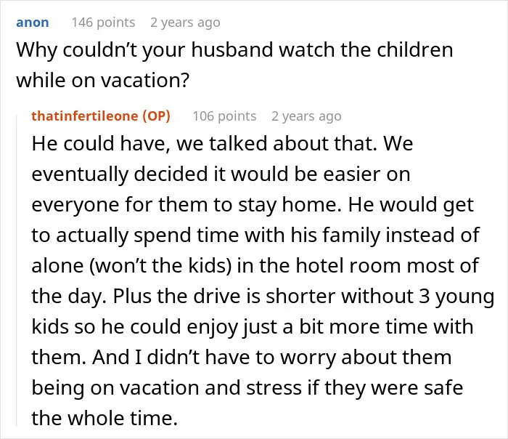Open thatinfertileone (OP) profile link

point(101,116)
